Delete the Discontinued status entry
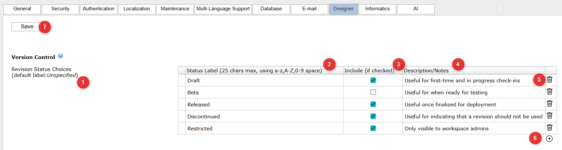 (x=550, y=116)
